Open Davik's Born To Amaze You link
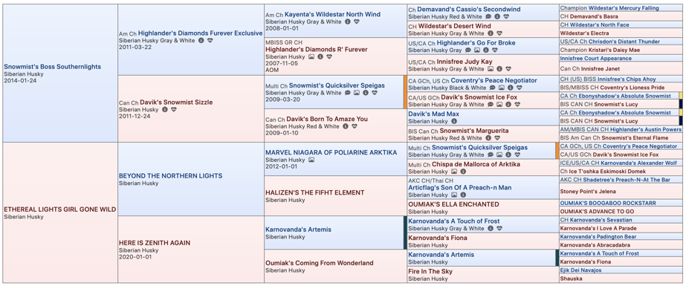Image resolution: width=686 pixels, height=286 pixels. tap(328, 119)
